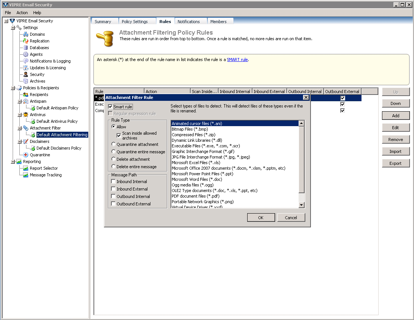This screenshot has width=414, height=320.
Task: Enable Outbound External message path
Action: (x=113, y=204)
